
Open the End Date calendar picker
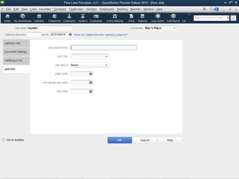(91, 91)
